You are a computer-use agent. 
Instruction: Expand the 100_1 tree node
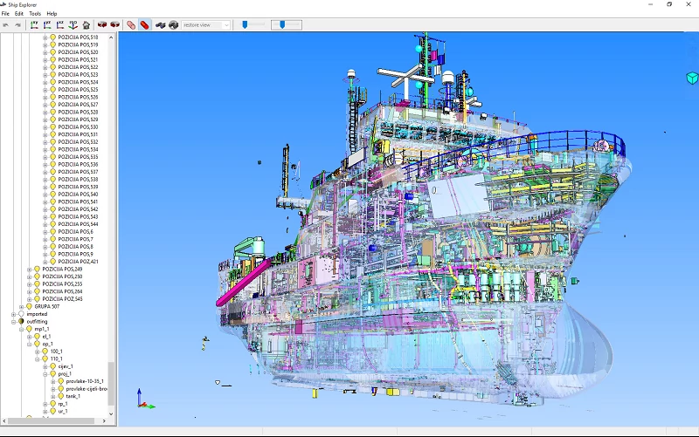[38, 352]
